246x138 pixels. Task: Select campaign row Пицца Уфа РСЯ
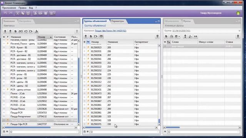coord(40,124)
